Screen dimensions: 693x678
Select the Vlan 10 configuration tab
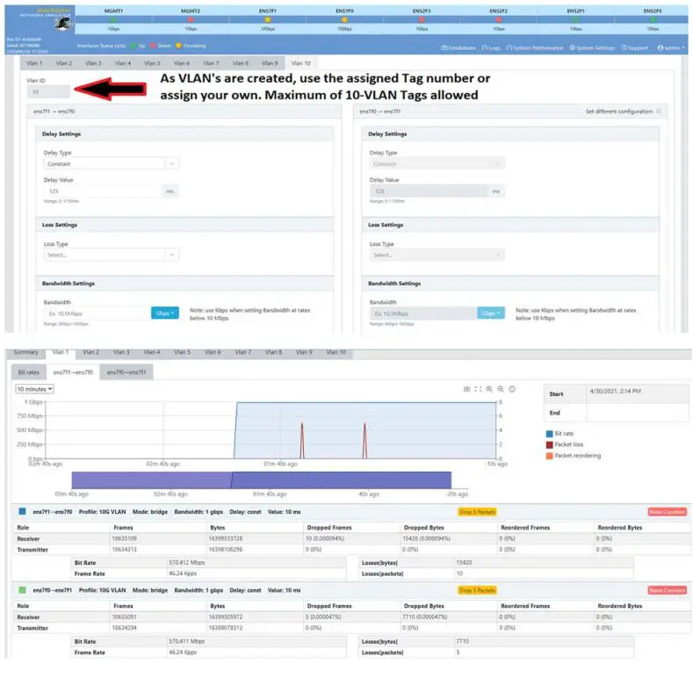(x=301, y=63)
